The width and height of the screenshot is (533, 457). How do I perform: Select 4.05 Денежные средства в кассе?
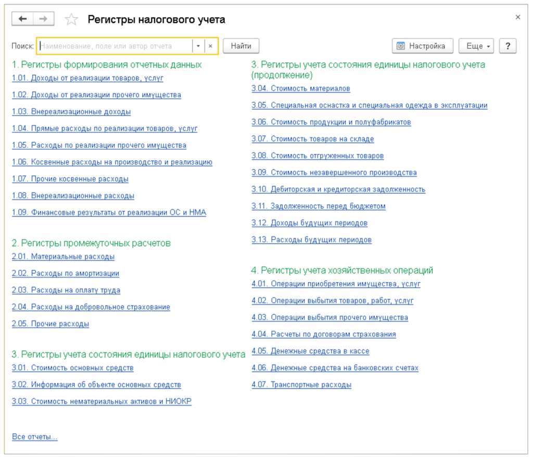[x=310, y=351]
